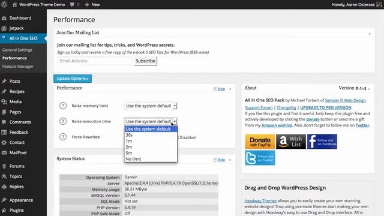Select the 30s execution time option
This screenshot has width=384, height=216.
[151, 135]
